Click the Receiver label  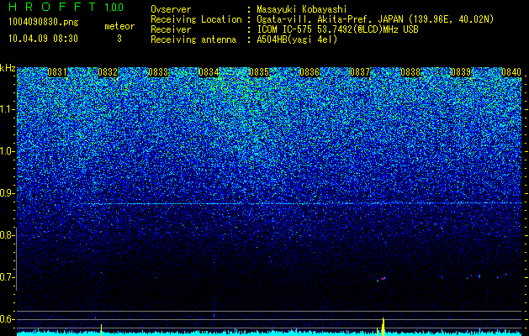pos(171,29)
